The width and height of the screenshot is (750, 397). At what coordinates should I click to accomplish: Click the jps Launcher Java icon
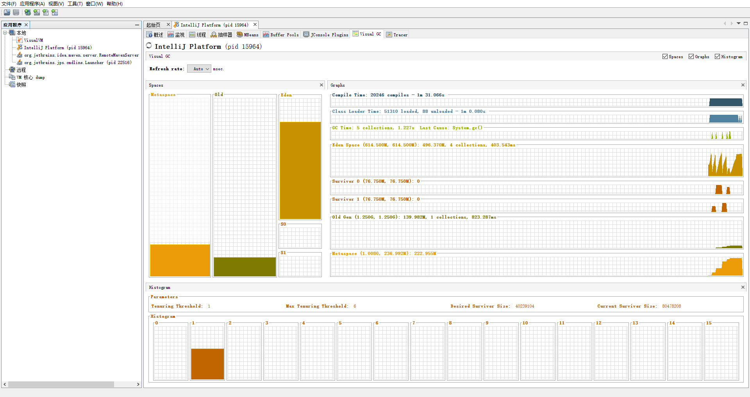pos(20,62)
